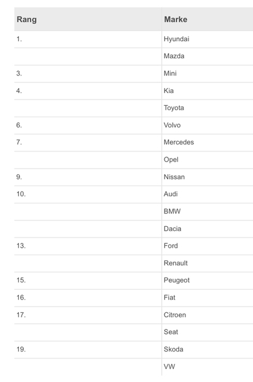Click the Toyota cell

point(174,108)
